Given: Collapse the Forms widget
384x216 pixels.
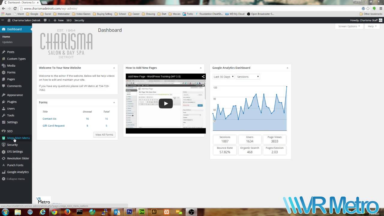Looking at the screenshot, I should [114, 102].
